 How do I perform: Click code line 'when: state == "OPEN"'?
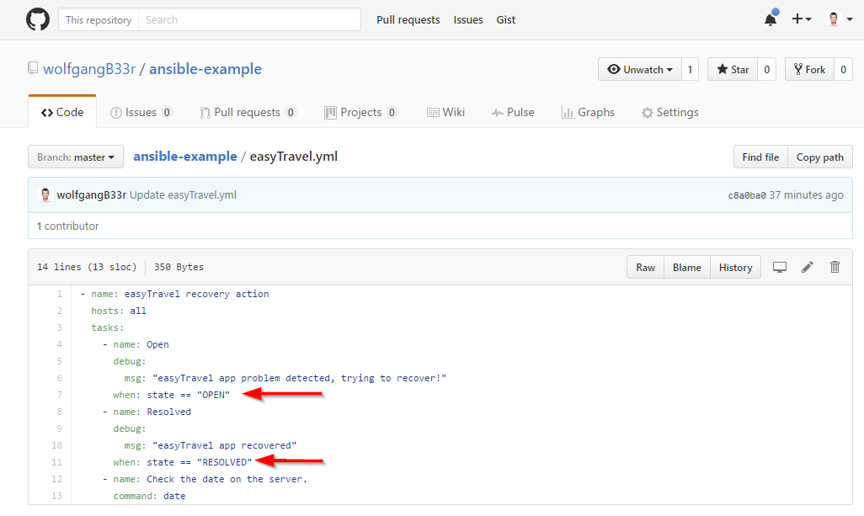(x=171, y=395)
